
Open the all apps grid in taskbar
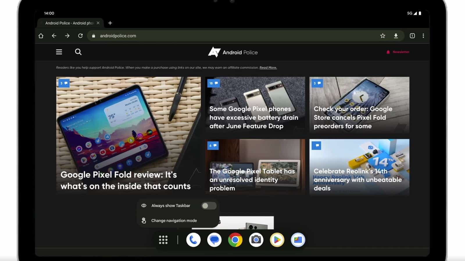(x=163, y=240)
